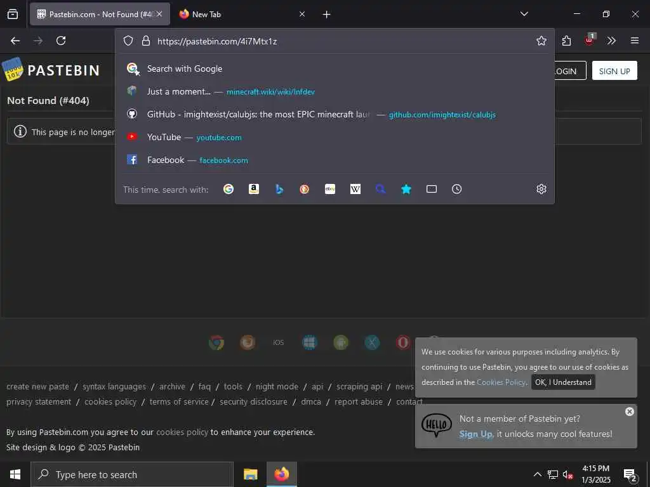Open File Explorer from taskbar
Image resolution: width=650 pixels, height=487 pixels.
(250, 474)
